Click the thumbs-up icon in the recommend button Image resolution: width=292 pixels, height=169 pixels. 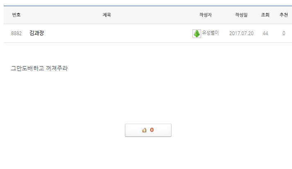click(144, 130)
